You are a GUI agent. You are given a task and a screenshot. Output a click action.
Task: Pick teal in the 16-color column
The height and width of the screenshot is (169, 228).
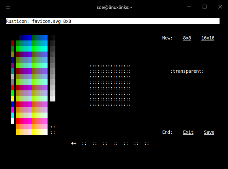[x=12, y=71]
